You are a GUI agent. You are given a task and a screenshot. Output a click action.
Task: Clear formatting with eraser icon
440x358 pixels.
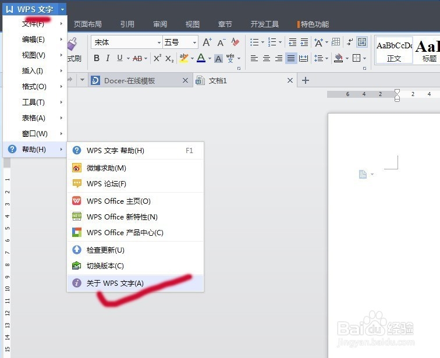click(x=235, y=42)
